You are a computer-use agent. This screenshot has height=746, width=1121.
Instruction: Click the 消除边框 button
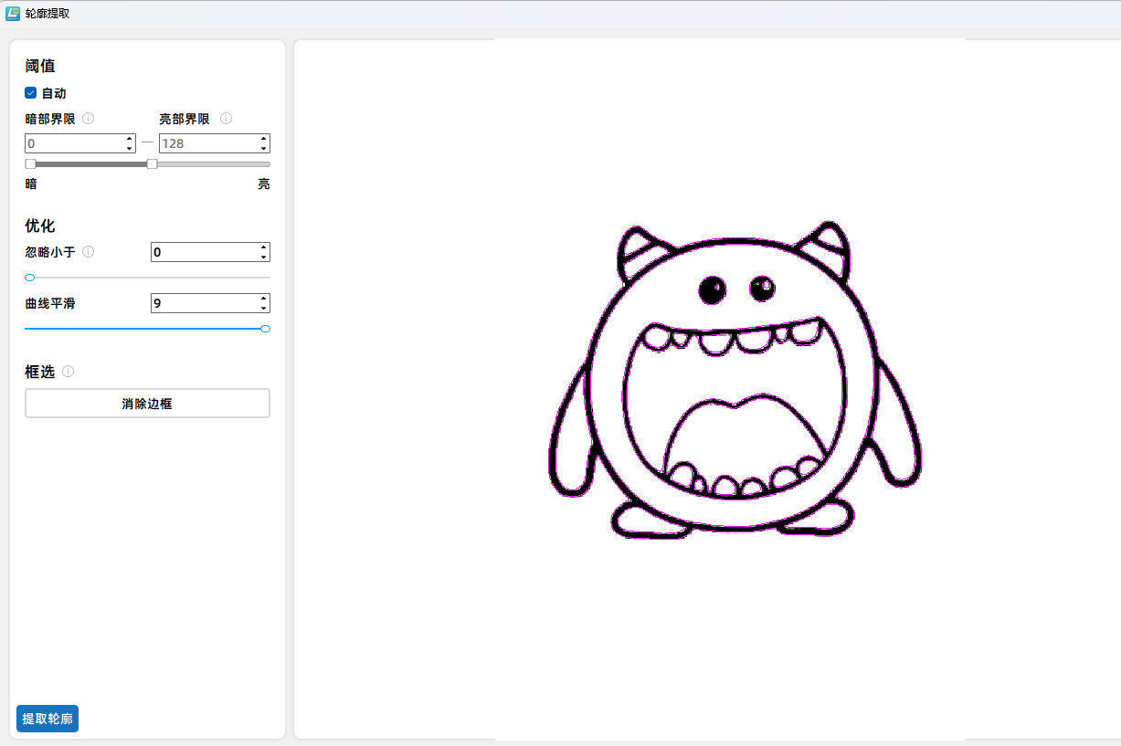point(147,404)
